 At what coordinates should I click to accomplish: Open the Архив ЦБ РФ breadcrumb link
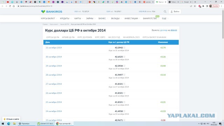[64, 24]
